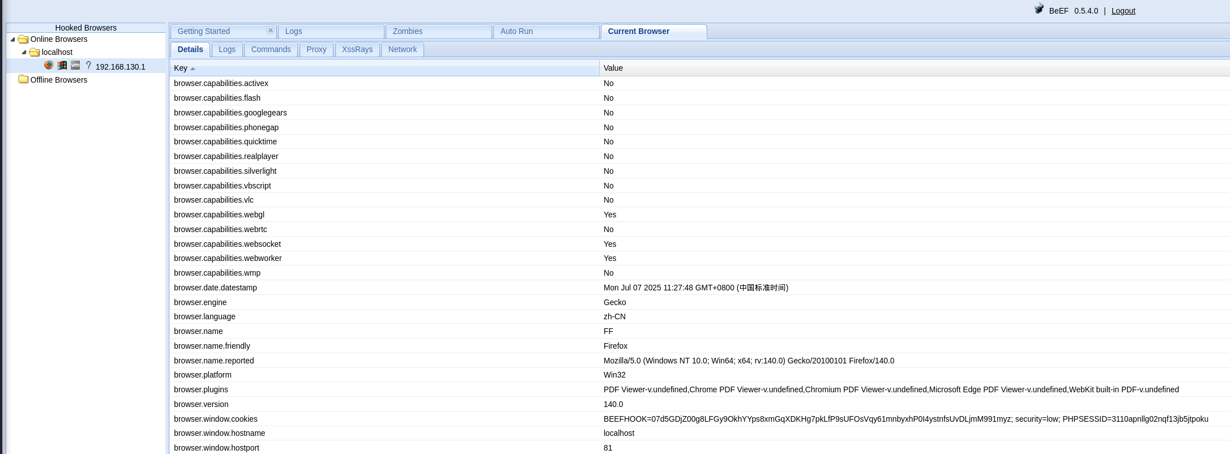Click the 140.0 browser version value

[x=613, y=404]
